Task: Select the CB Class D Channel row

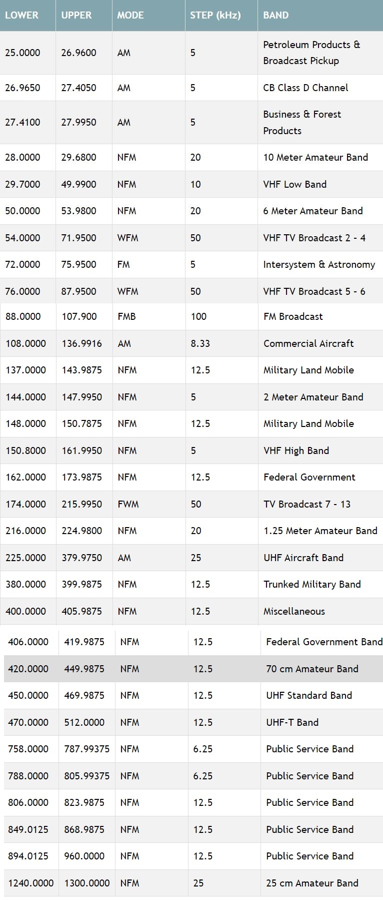Action: click(191, 88)
